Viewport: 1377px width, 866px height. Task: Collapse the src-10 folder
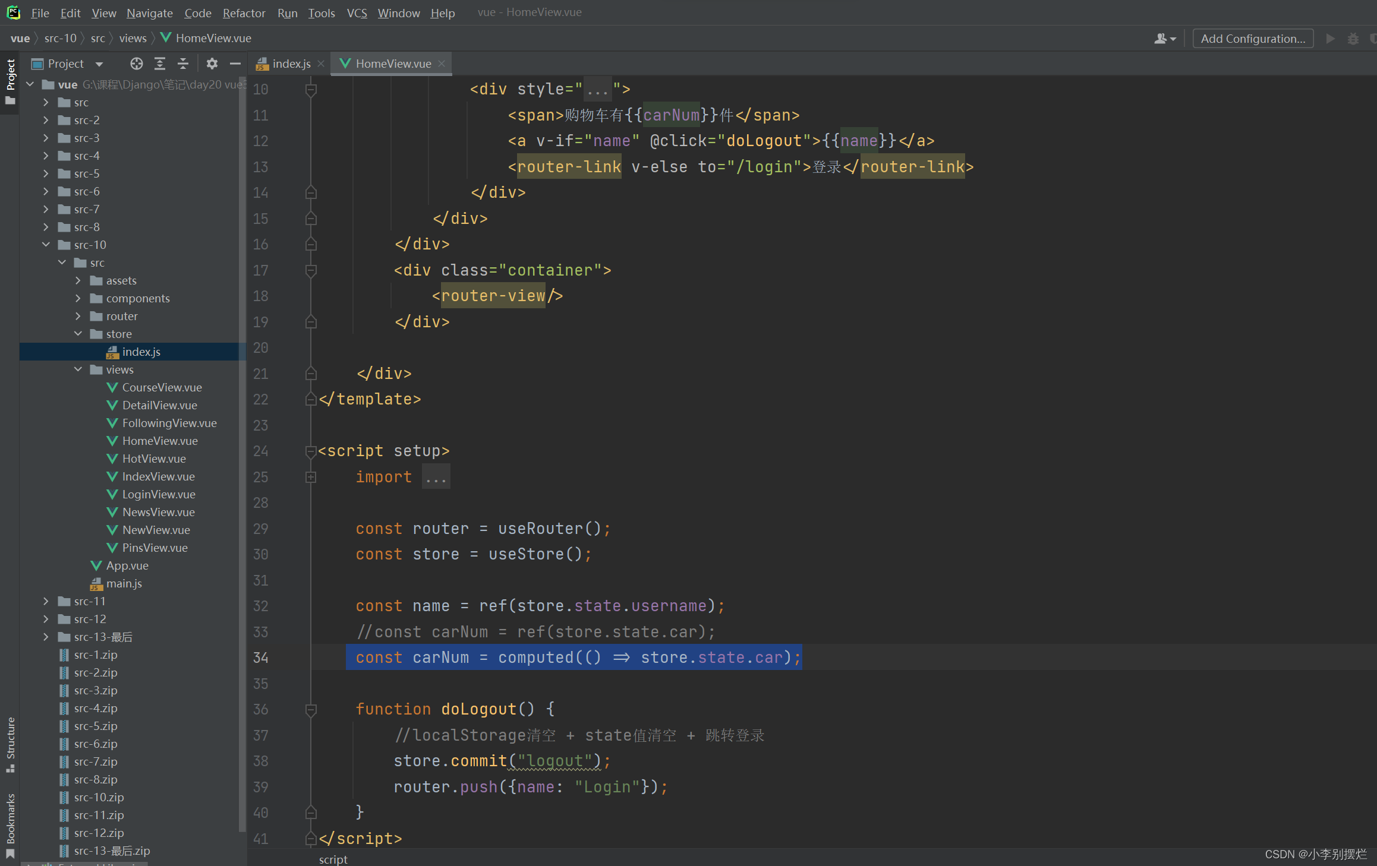[46, 245]
